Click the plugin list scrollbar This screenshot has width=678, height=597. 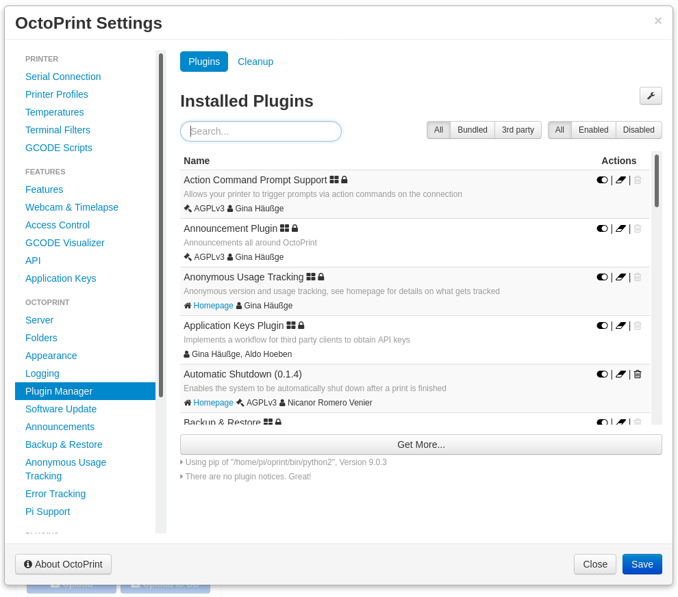[x=656, y=181]
